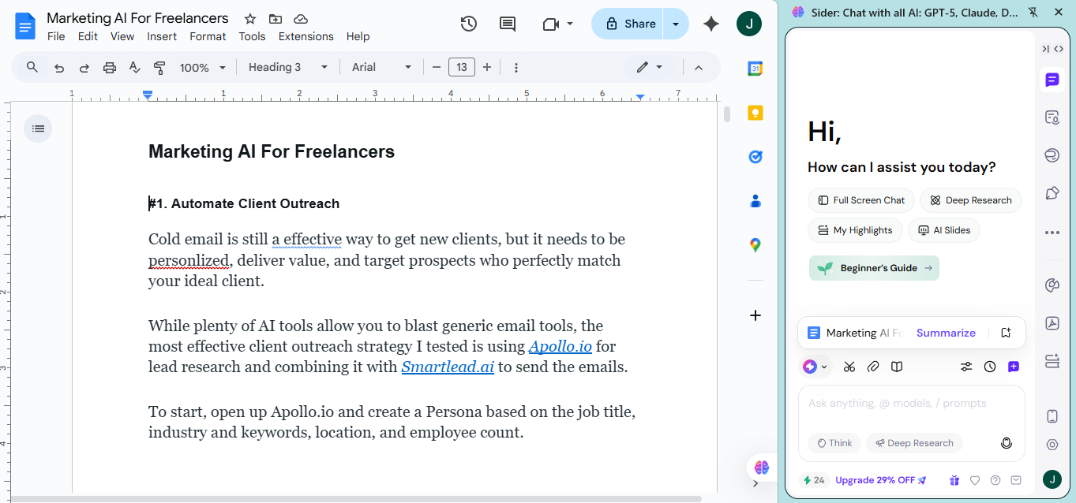
Task: Open the Apollo.io hyperlink
Action: coord(560,346)
